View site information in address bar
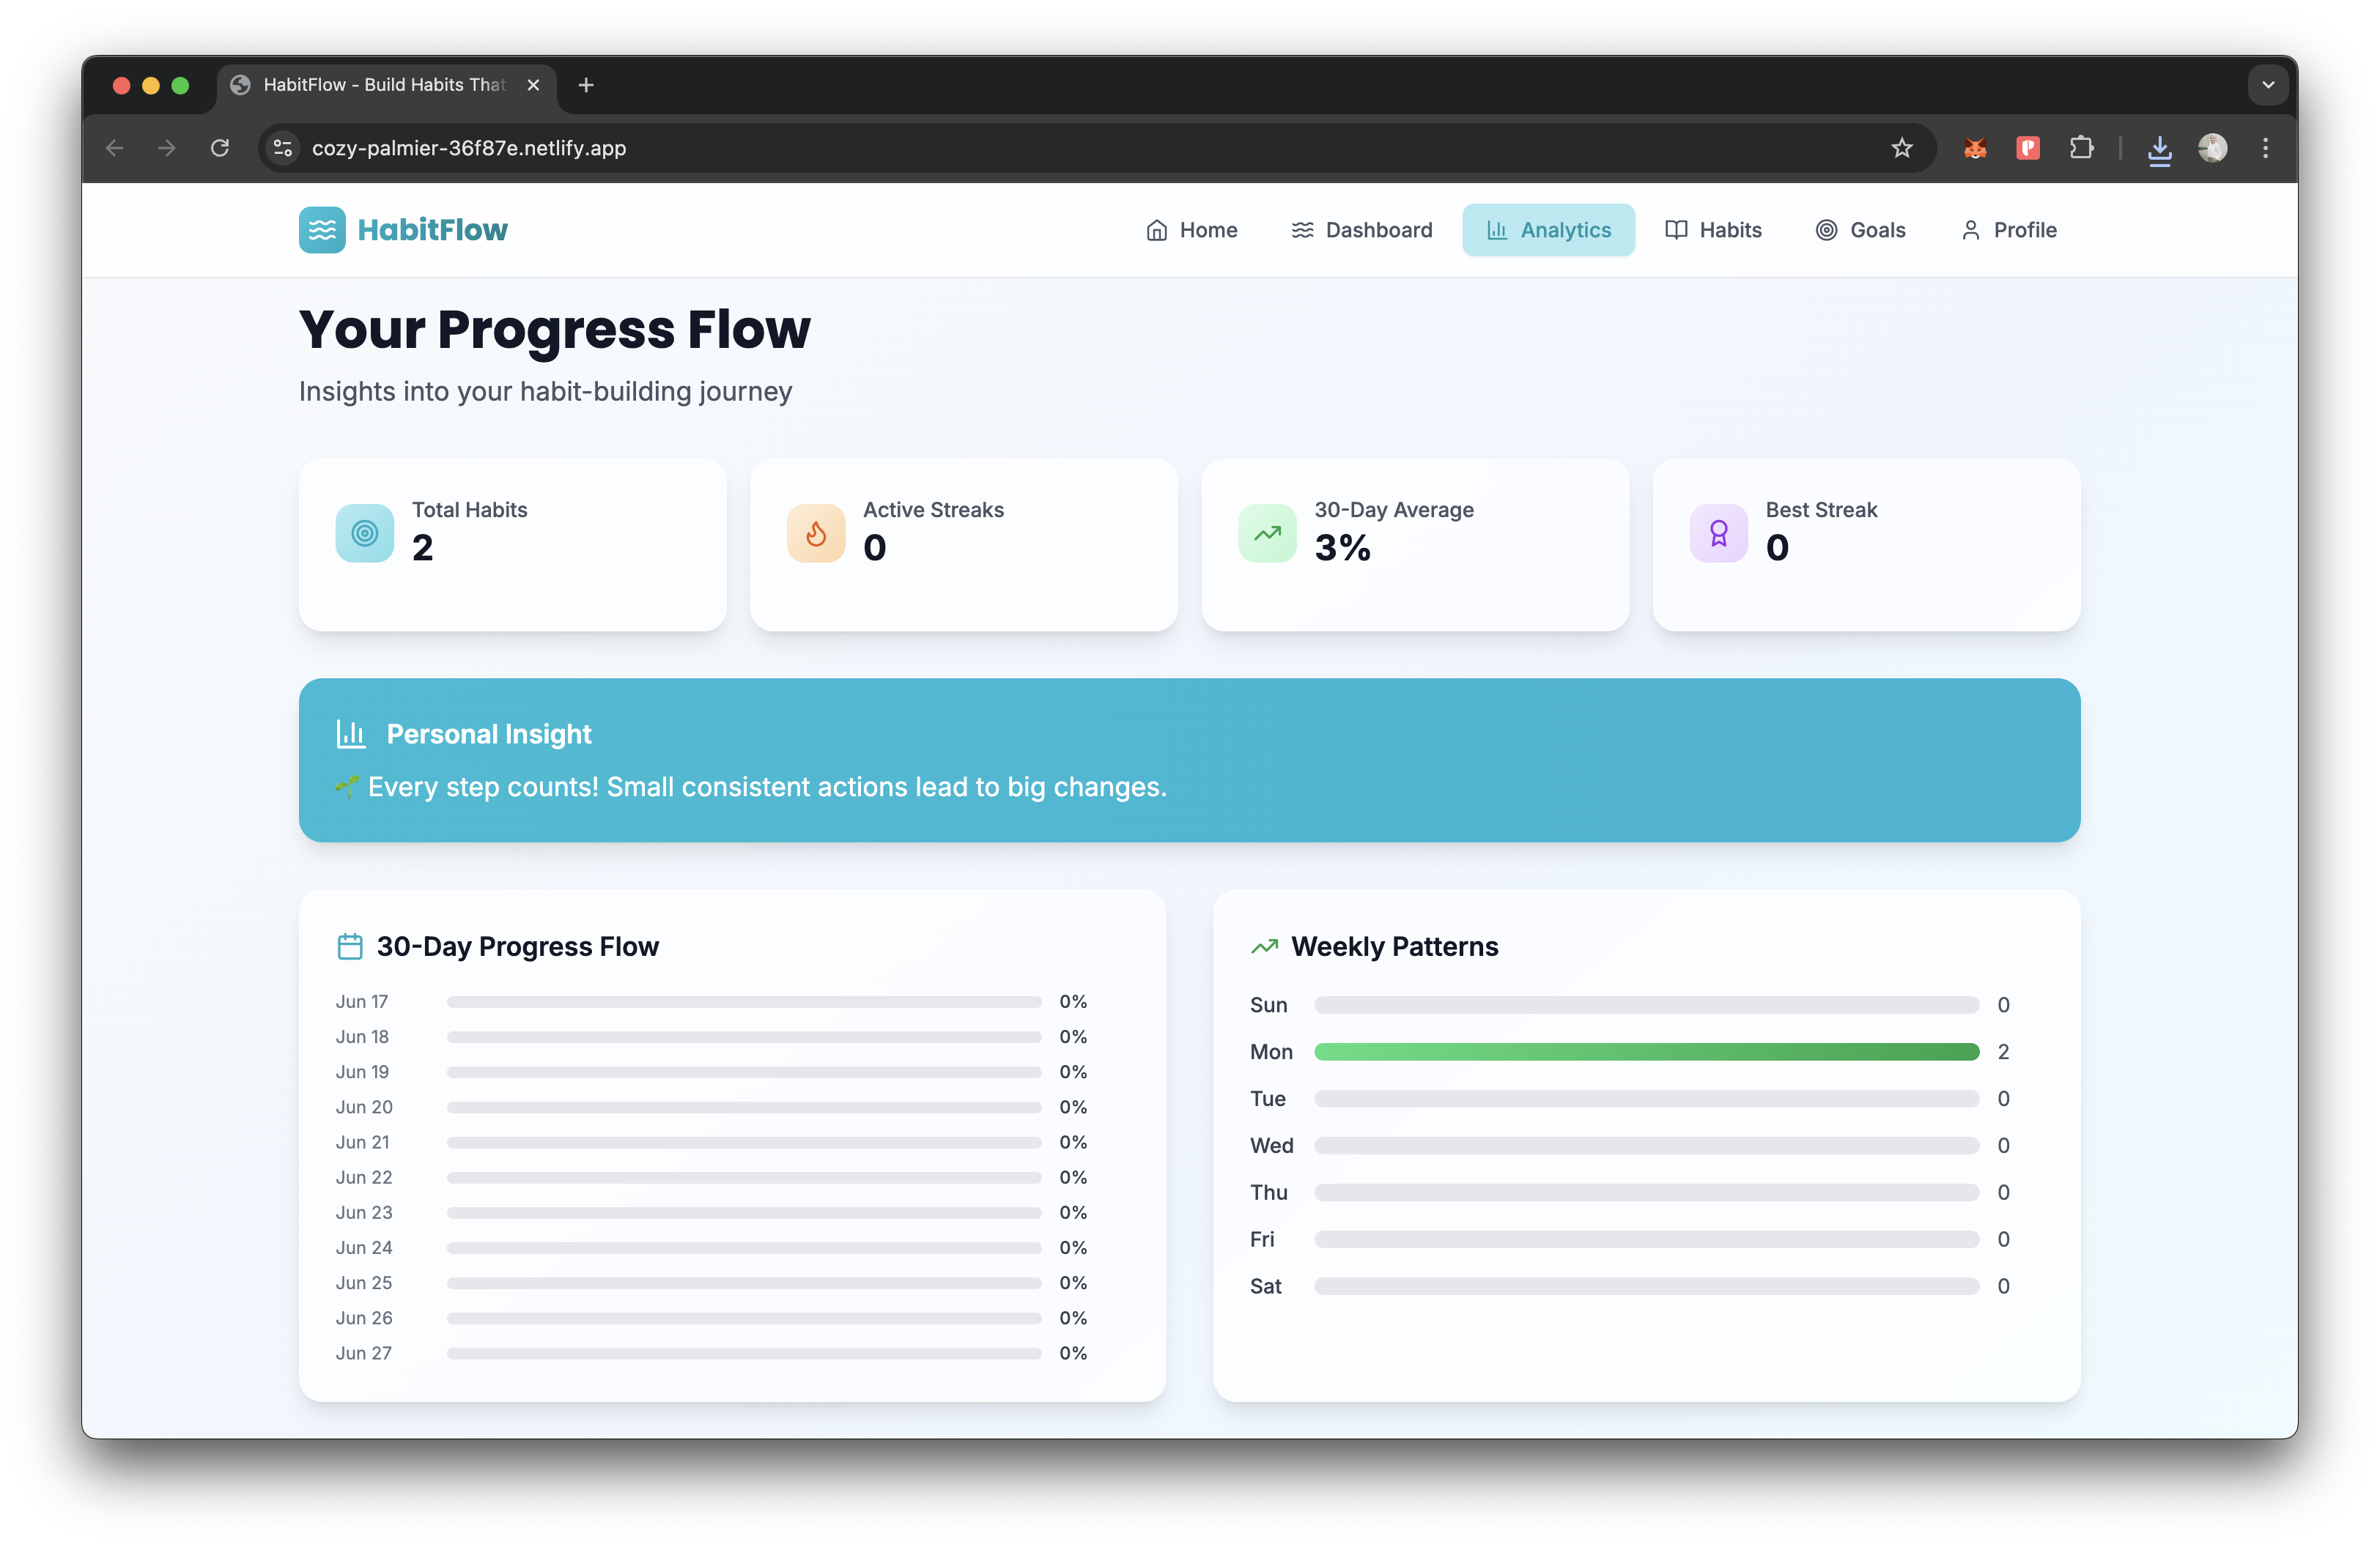The width and height of the screenshot is (2380, 1547). (283, 148)
